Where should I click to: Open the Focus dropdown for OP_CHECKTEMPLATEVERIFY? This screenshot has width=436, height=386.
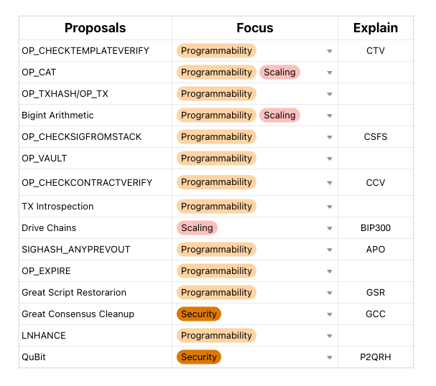tap(330, 51)
